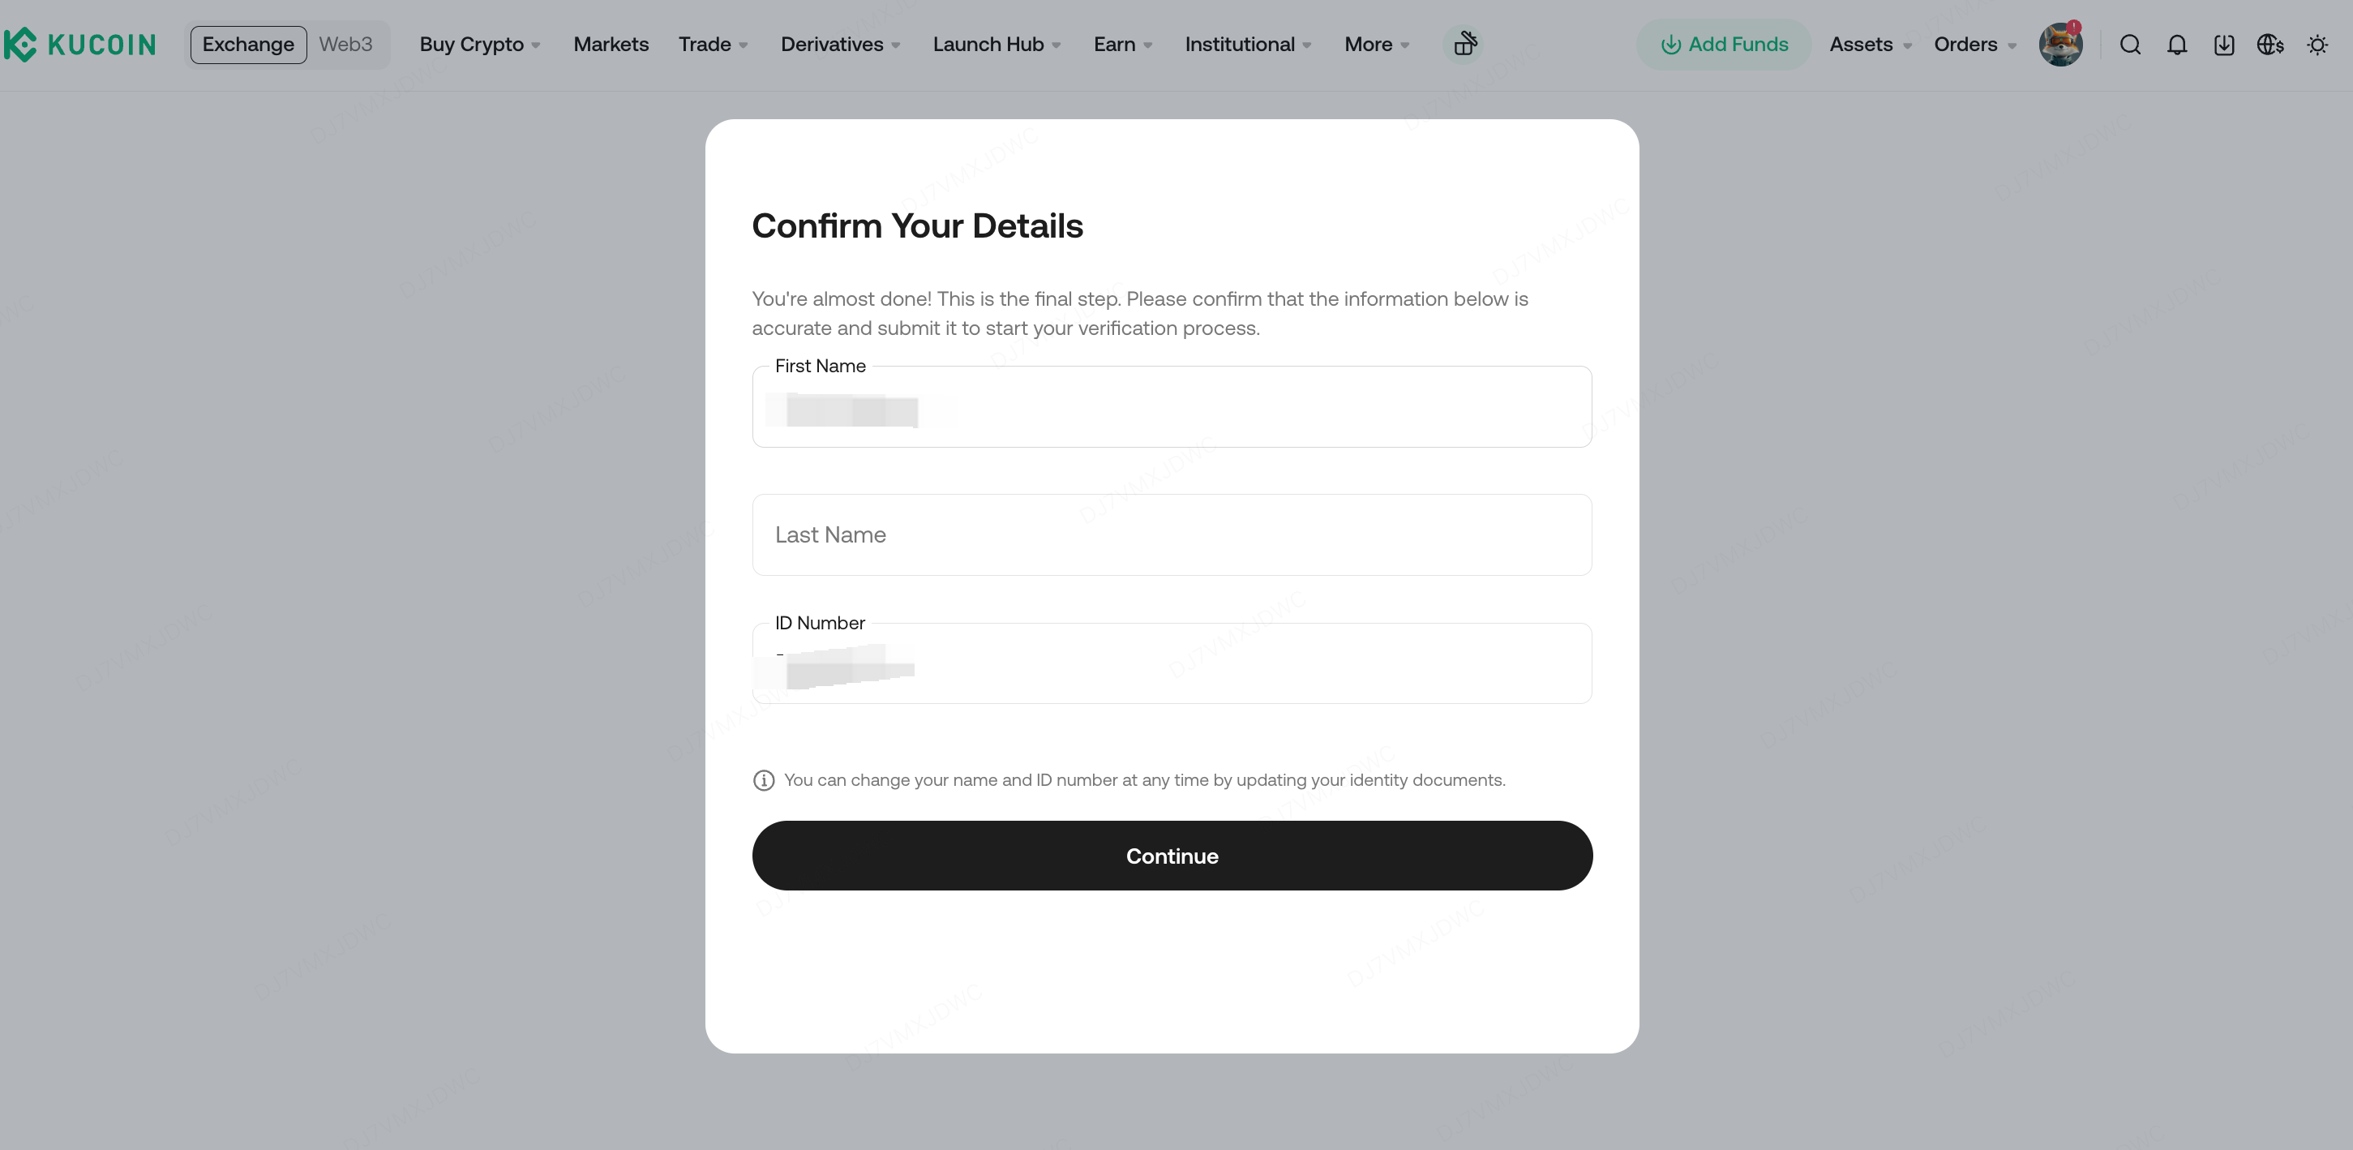
Task: Switch to the Web3 mode
Action: [345, 44]
